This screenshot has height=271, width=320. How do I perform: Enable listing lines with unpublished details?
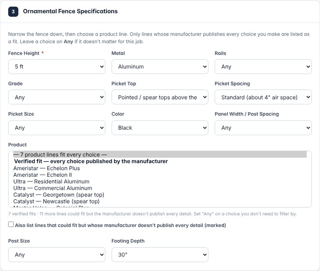tap(11, 224)
